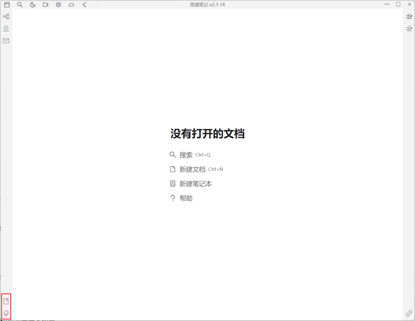Go back with the left arrow
Viewport: 415px width, 321px height.
coord(84,5)
